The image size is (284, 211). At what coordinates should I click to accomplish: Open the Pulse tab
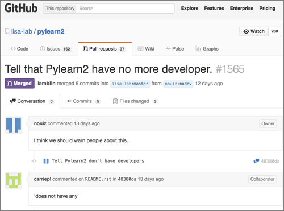[x=175, y=49]
